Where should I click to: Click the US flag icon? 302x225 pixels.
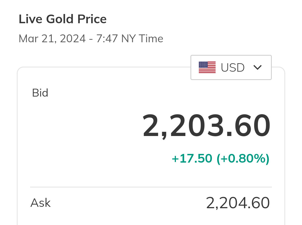click(x=207, y=67)
